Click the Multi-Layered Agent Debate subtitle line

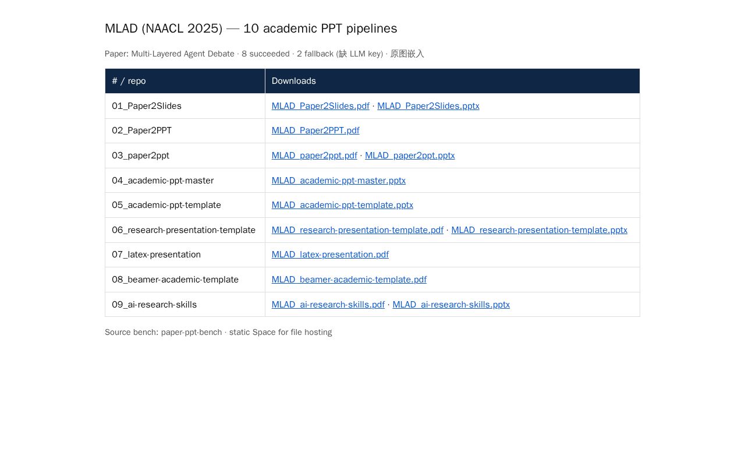click(264, 54)
